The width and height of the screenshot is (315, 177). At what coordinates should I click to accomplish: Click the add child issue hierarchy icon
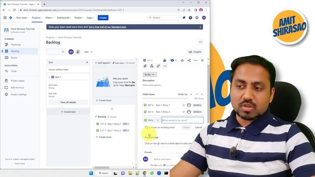click(152, 66)
